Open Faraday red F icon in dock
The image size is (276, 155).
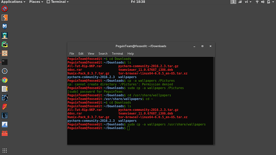(x=4, y=107)
